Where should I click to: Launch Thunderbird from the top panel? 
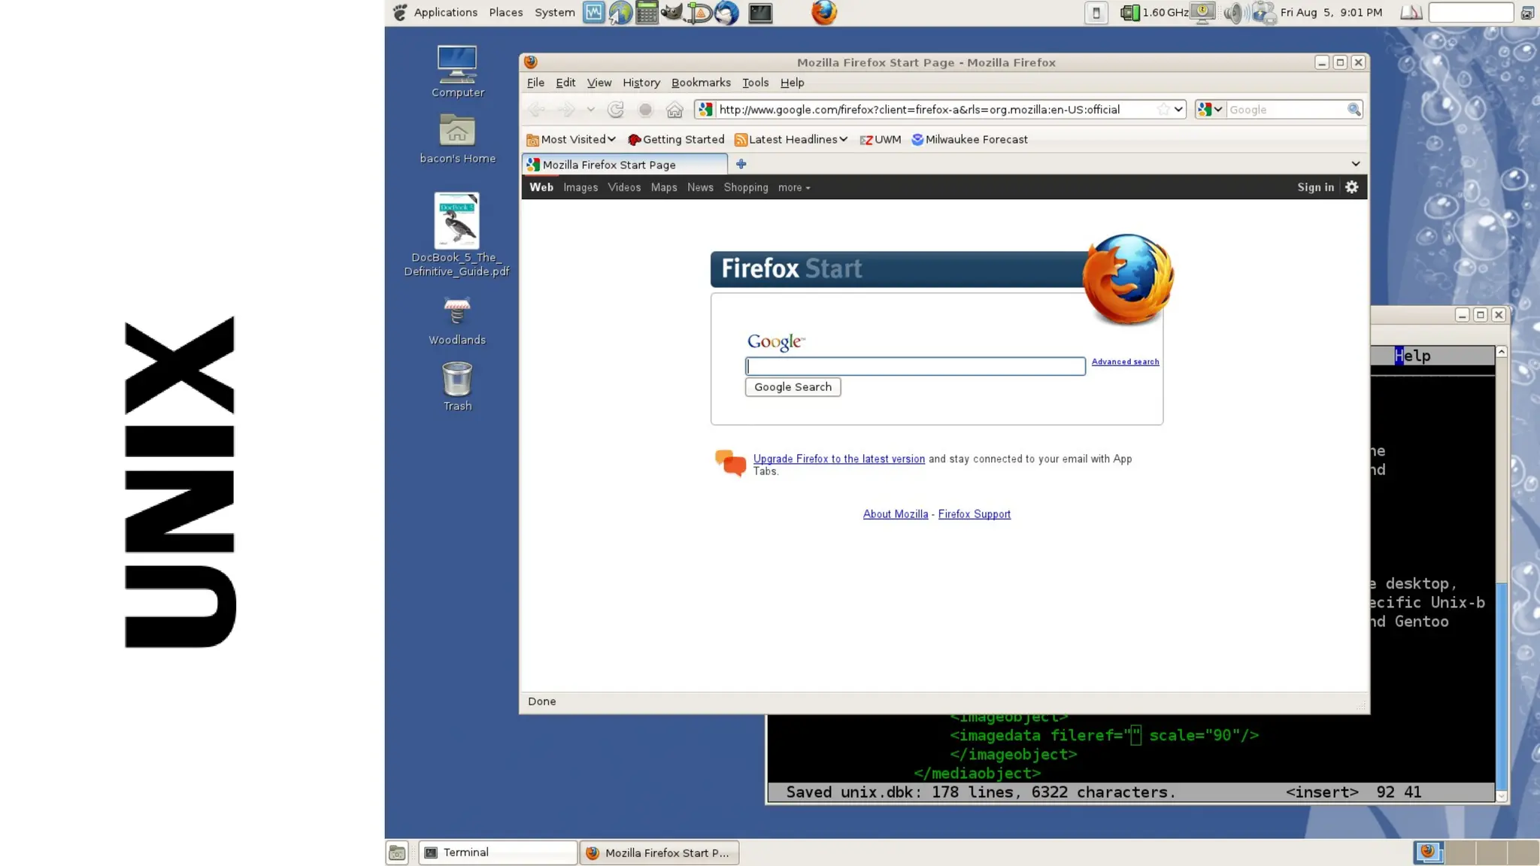point(726,12)
